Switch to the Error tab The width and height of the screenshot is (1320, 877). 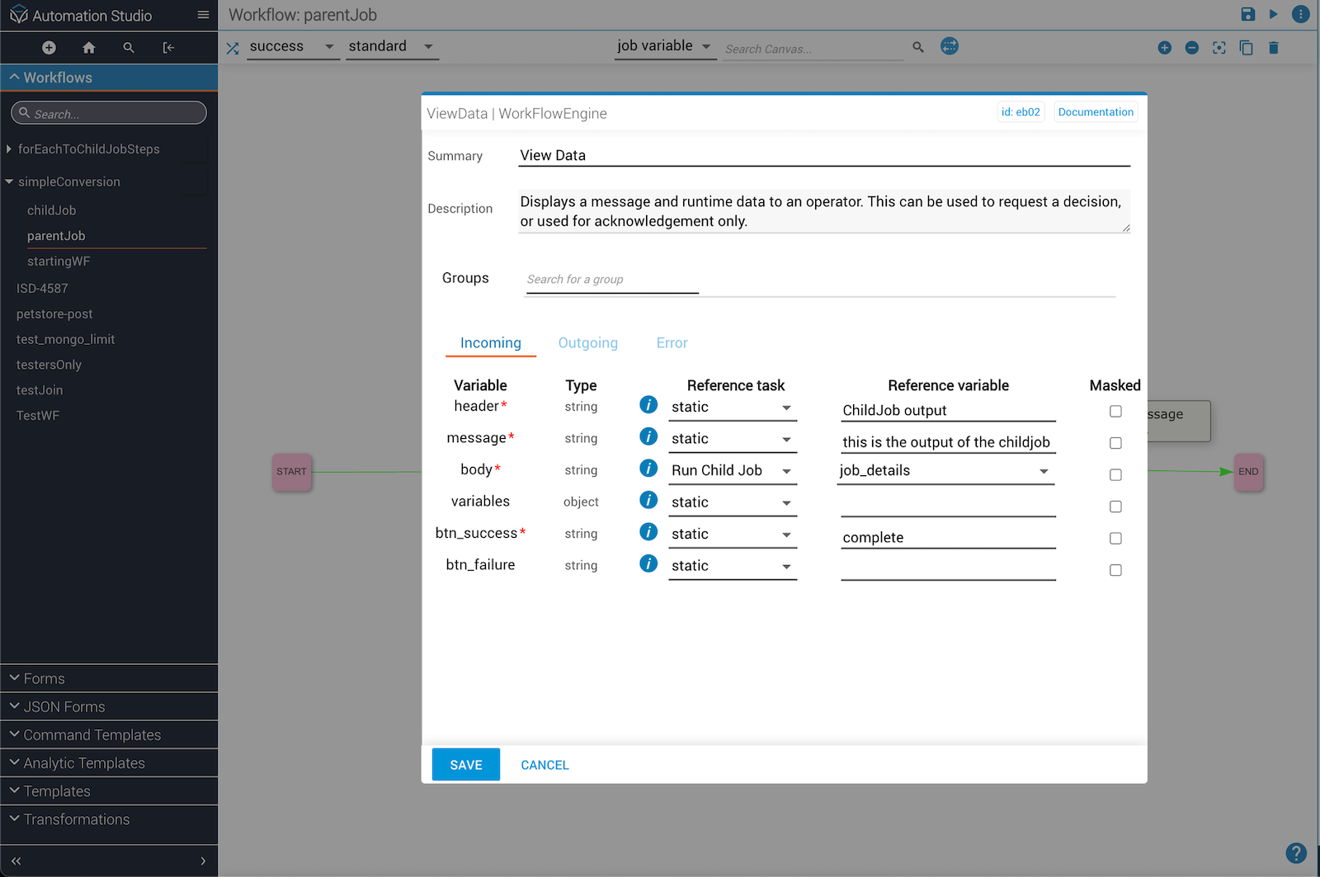tap(672, 343)
